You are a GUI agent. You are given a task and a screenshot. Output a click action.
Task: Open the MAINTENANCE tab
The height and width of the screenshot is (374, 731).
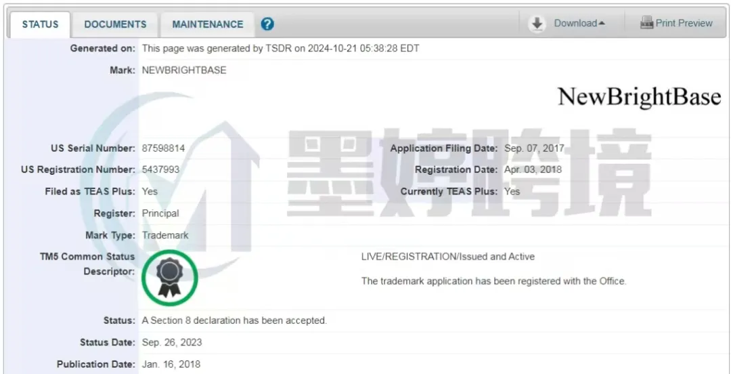208,24
